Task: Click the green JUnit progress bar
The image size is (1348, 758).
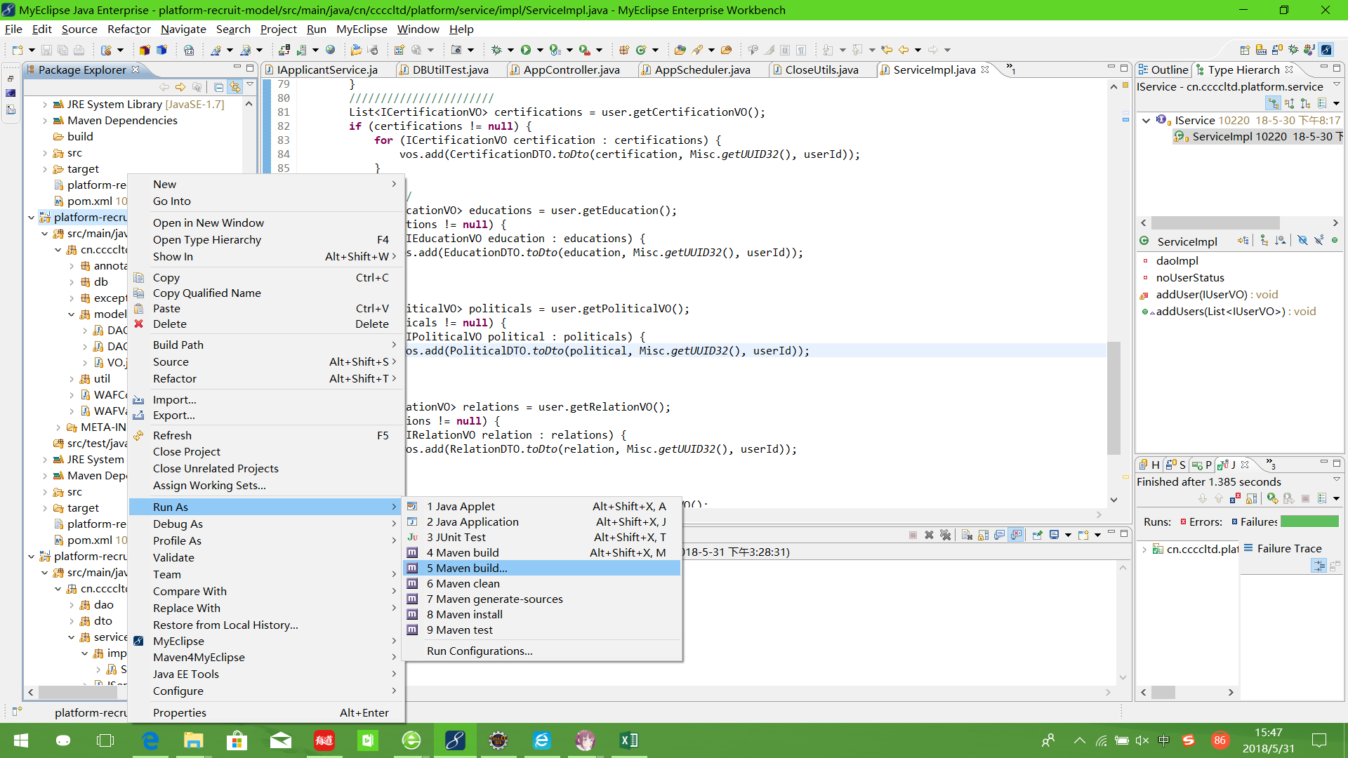Action: pyautogui.click(x=1309, y=521)
